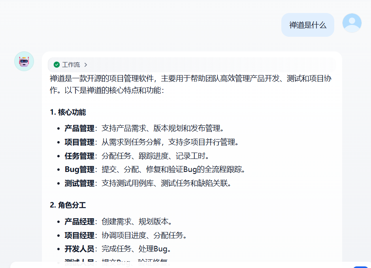Click the bold text 测试管理
This screenshot has width=371, height=268.
79,183
